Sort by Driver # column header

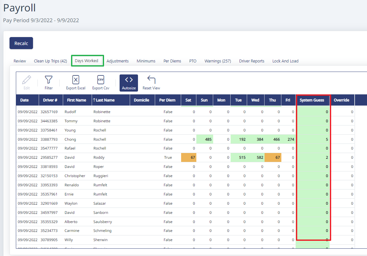point(50,100)
